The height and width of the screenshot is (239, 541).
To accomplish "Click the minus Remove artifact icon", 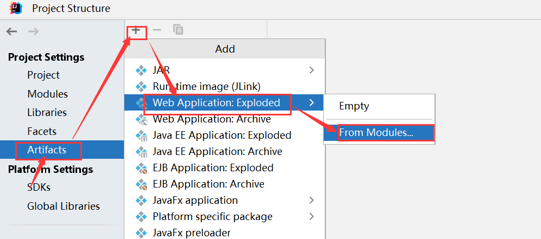I will point(157,30).
